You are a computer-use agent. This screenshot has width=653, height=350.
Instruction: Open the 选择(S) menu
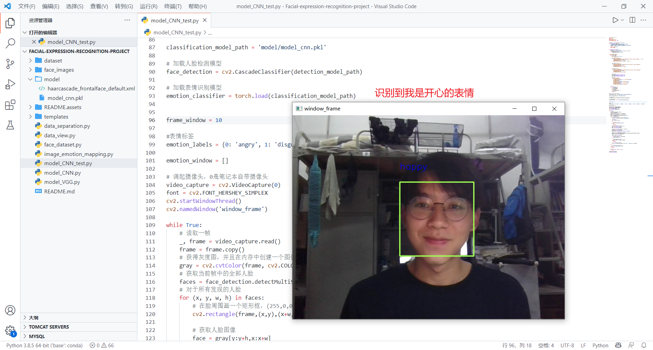(74, 6)
